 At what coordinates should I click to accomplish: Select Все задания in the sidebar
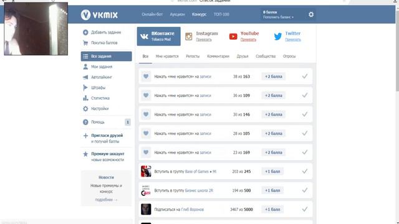point(107,56)
